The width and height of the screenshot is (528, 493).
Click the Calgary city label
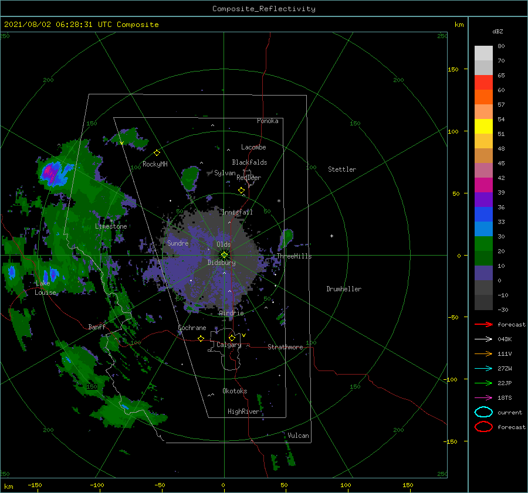229,345
